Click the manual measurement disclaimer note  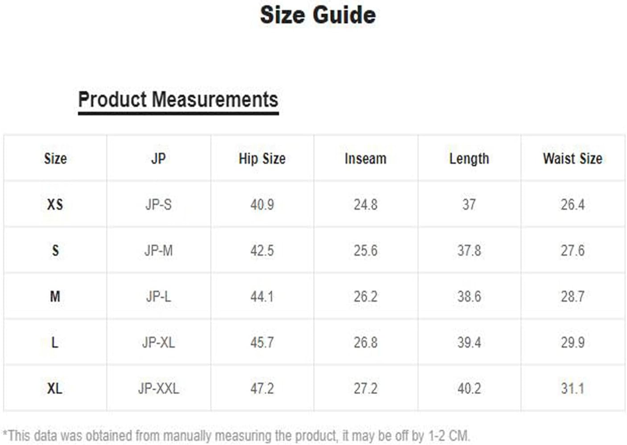(236, 435)
